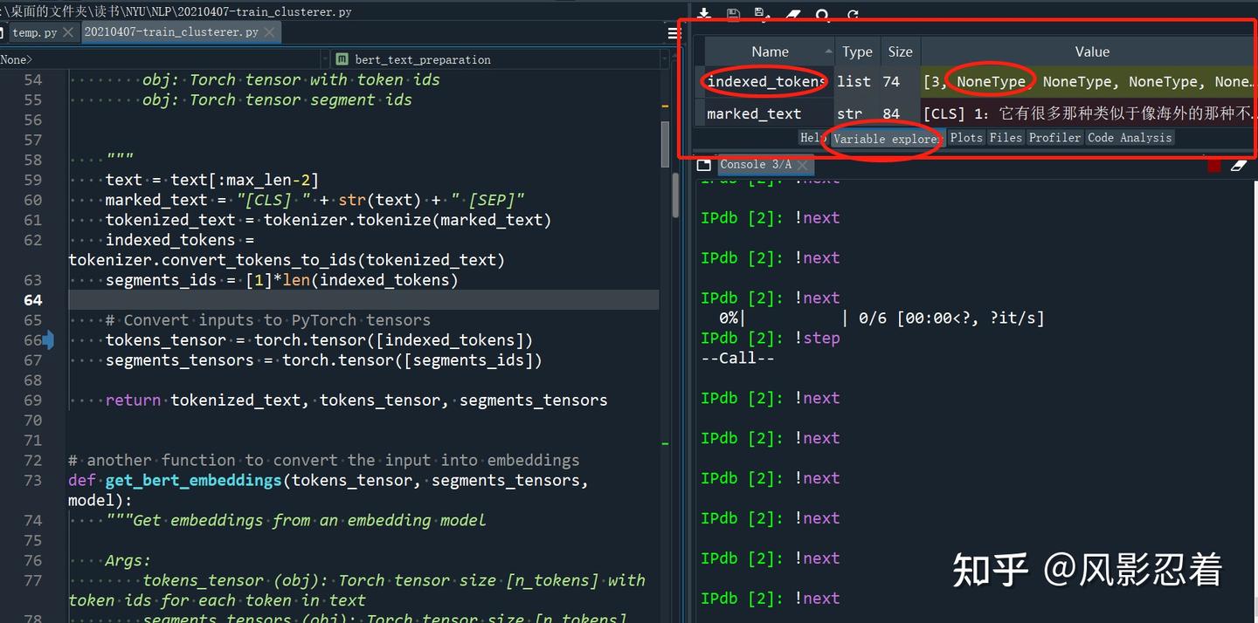Click the Save data disk icon
Viewport: 1258px width, 623px height.
point(732,14)
